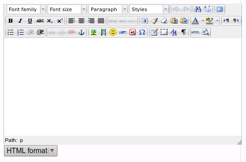Set right-to-left text direction
The width and height of the screenshot is (246, 162).
pos(236,21)
